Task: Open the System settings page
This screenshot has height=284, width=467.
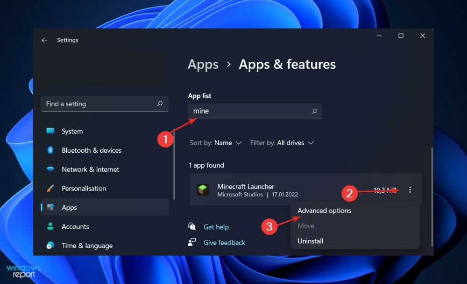Action: coord(105,131)
